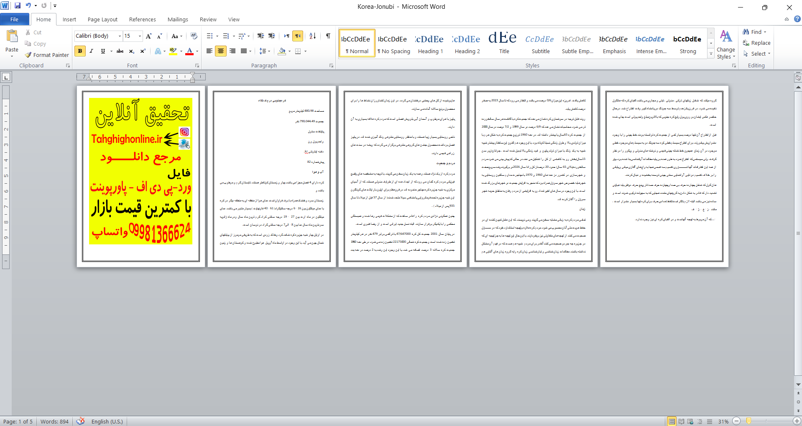Viewport: 802px width, 426px height.
Task: Apply the yellow text highlight color
Action: coord(173,51)
